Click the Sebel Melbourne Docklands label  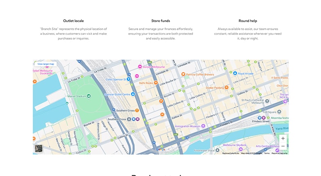(x=43, y=72)
